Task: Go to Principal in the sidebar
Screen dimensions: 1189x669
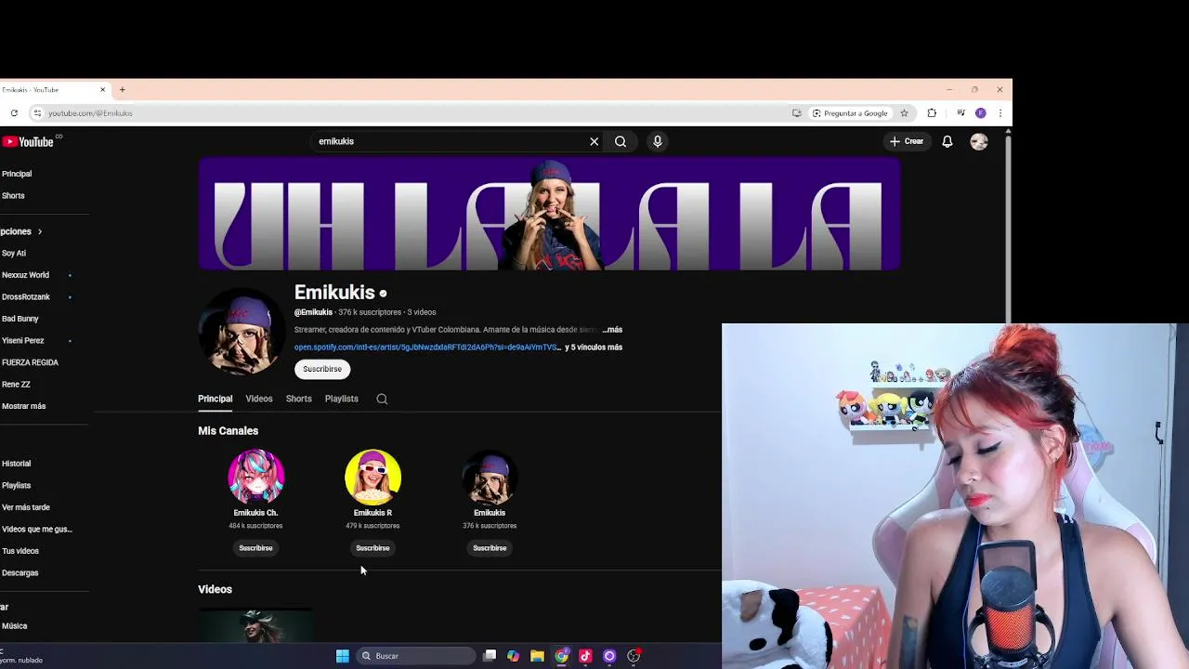Action: pyautogui.click(x=17, y=174)
